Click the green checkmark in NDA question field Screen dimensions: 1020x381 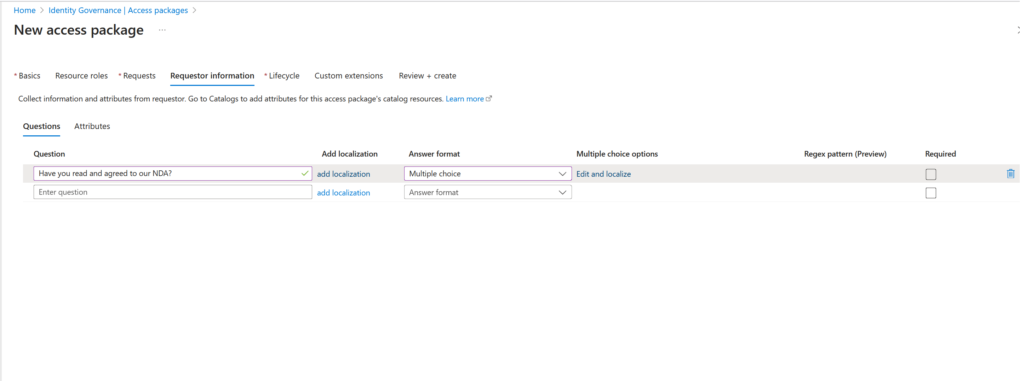point(304,174)
